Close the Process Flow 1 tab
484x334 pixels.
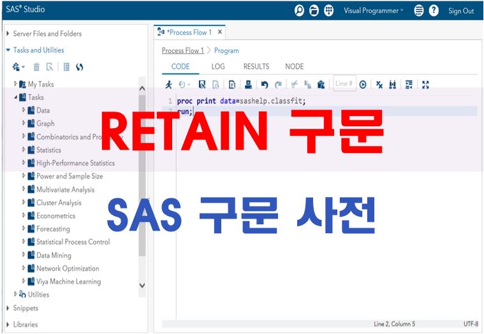220,32
